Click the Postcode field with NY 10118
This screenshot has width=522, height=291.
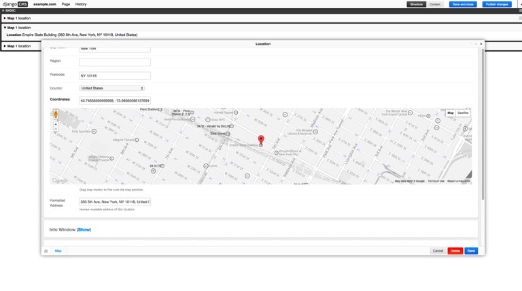(115, 76)
